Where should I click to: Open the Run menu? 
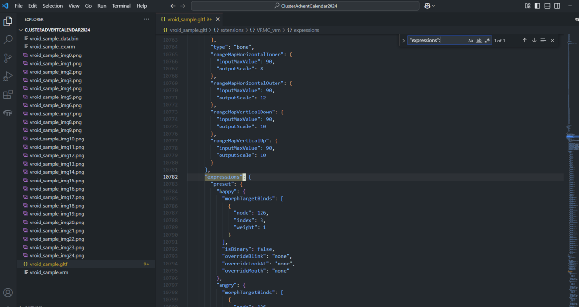point(102,6)
